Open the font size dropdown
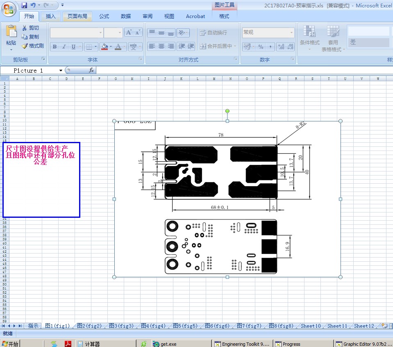Image resolution: width=393 pixels, height=347 pixels. pyautogui.click(x=120, y=33)
